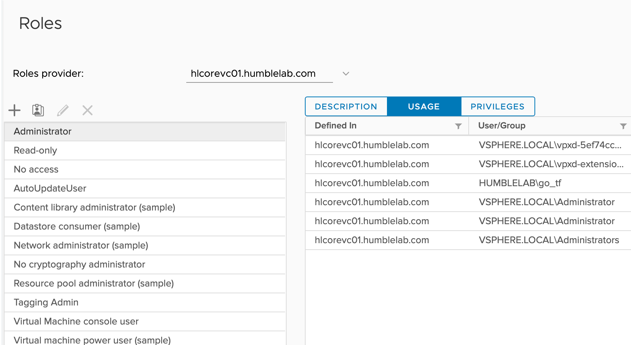Viewport: 631px width, 345px height.
Task: Click the clone role icon
Action: pos(38,110)
